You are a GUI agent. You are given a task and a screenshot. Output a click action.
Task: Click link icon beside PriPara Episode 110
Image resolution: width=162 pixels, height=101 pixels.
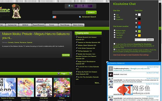77,51
